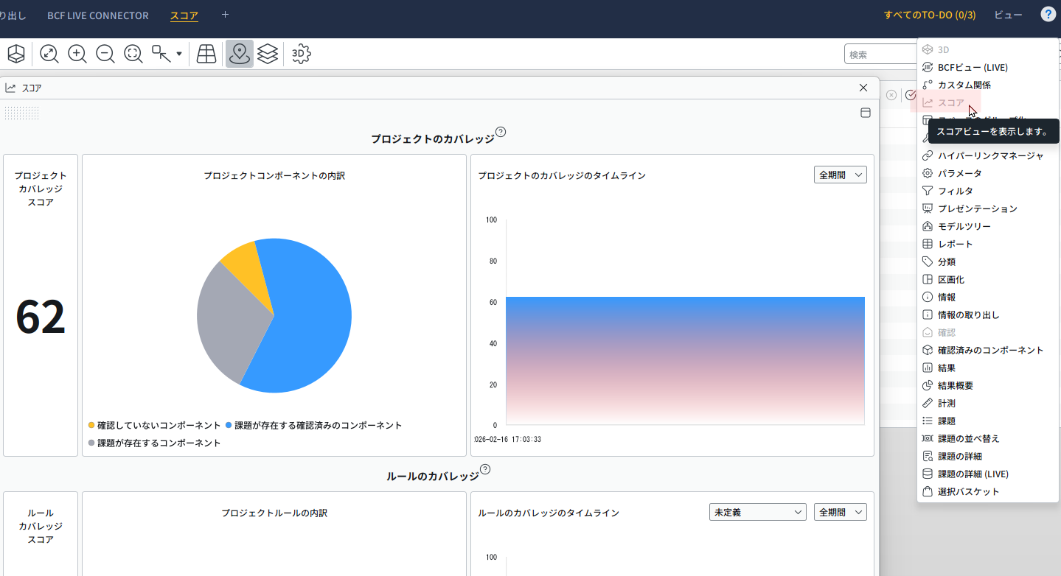Click the project coverage score 62

click(x=41, y=317)
